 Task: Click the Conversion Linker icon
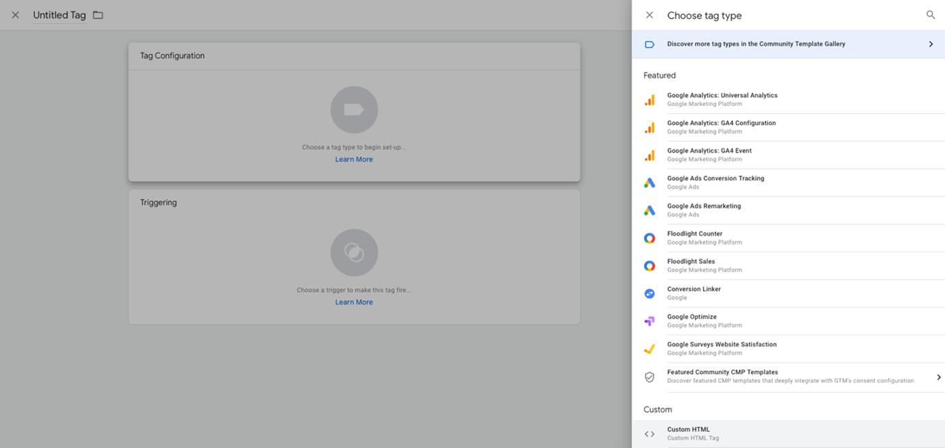649,293
